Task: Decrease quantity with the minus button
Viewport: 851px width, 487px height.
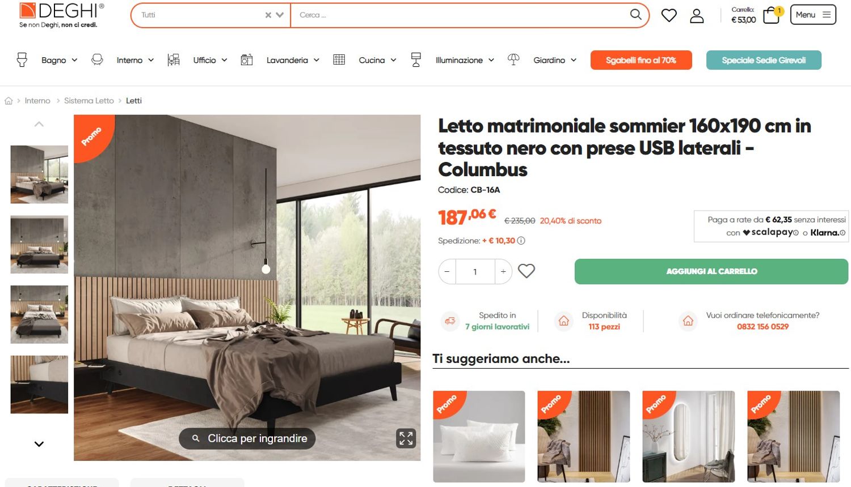Action: coord(447,272)
